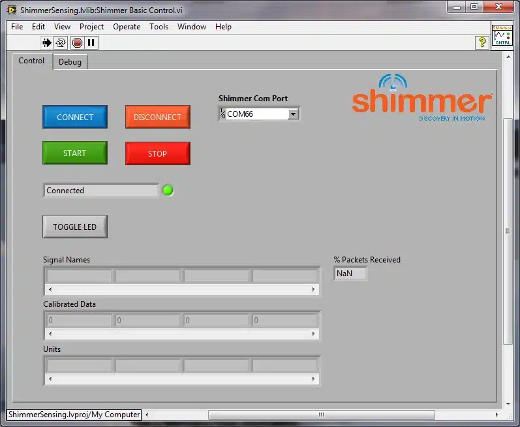This screenshot has width=520, height=427.
Task: Click the orange DISCONNECT button
Action: coord(158,117)
